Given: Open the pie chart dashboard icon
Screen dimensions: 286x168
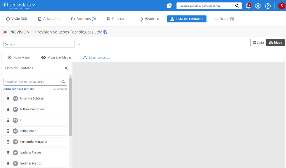Looking at the screenshot, I should point(169,6).
